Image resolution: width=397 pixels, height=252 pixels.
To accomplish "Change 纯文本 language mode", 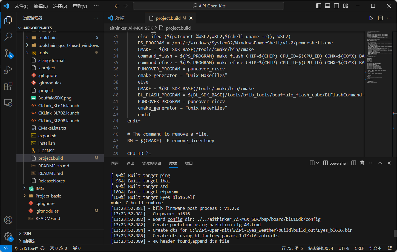I will [x=375, y=248].
